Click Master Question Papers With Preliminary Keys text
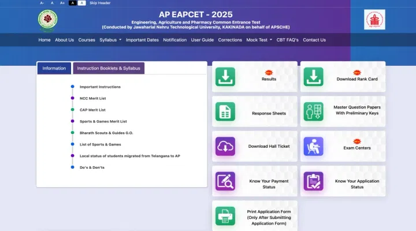The height and width of the screenshot is (231, 416). click(x=357, y=110)
